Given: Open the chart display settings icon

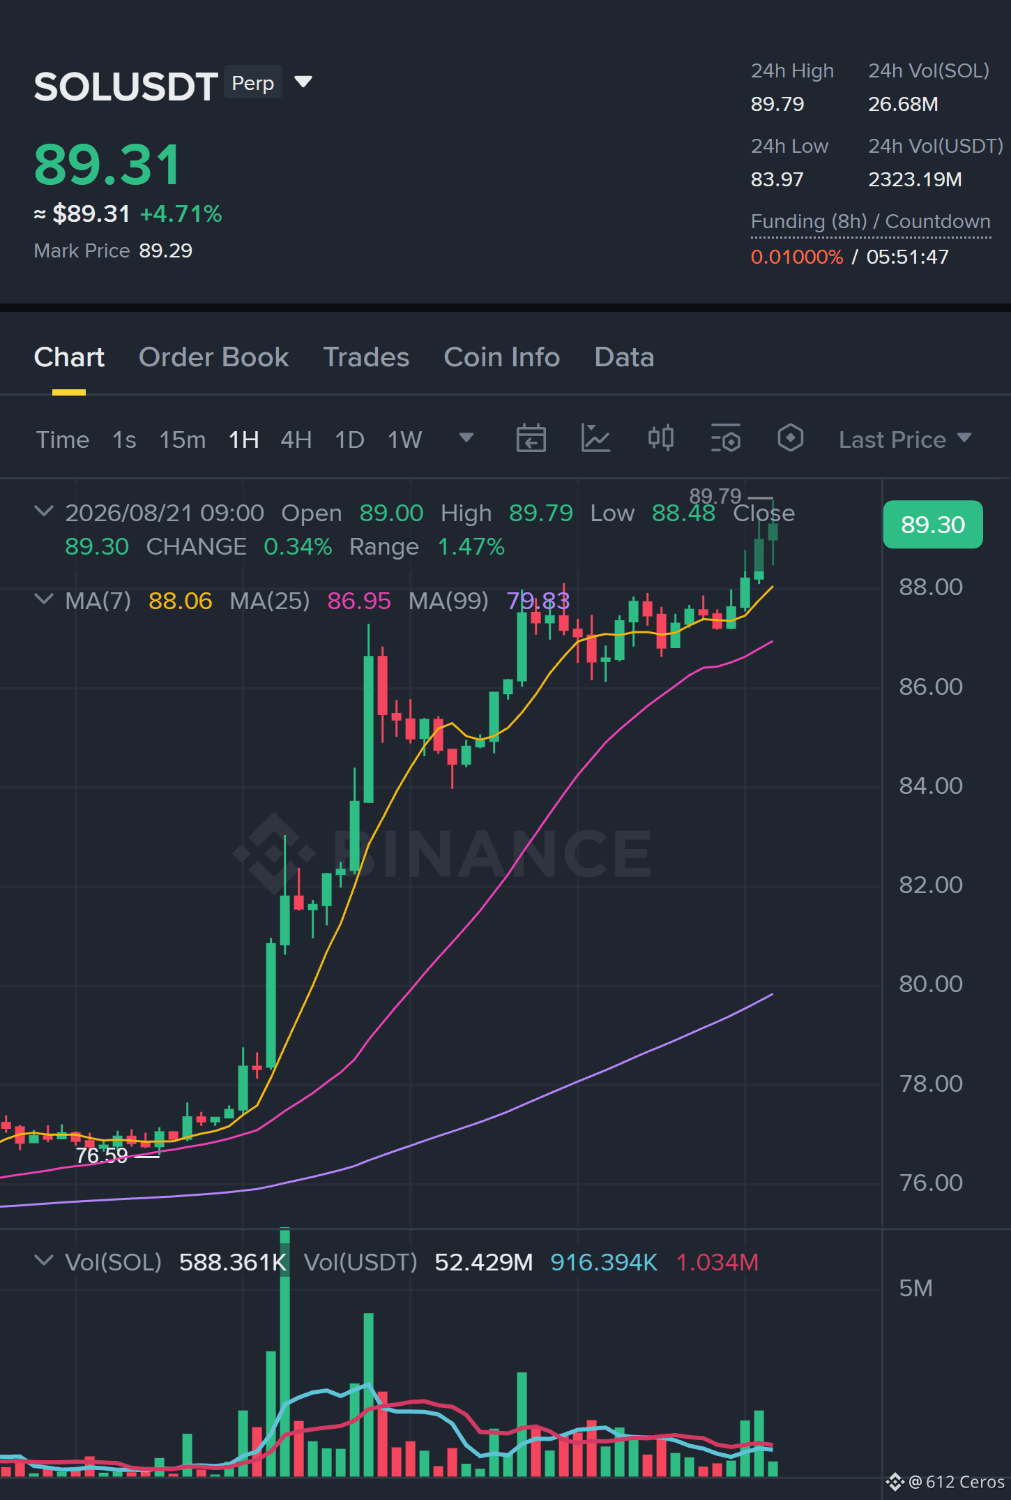Looking at the screenshot, I should pos(725,438).
